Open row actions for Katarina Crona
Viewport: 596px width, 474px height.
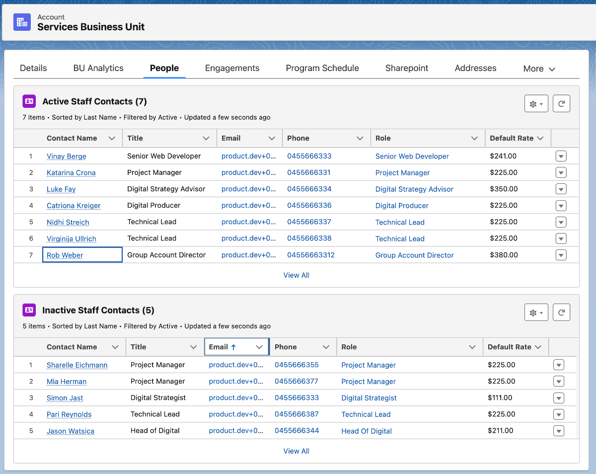click(561, 173)
